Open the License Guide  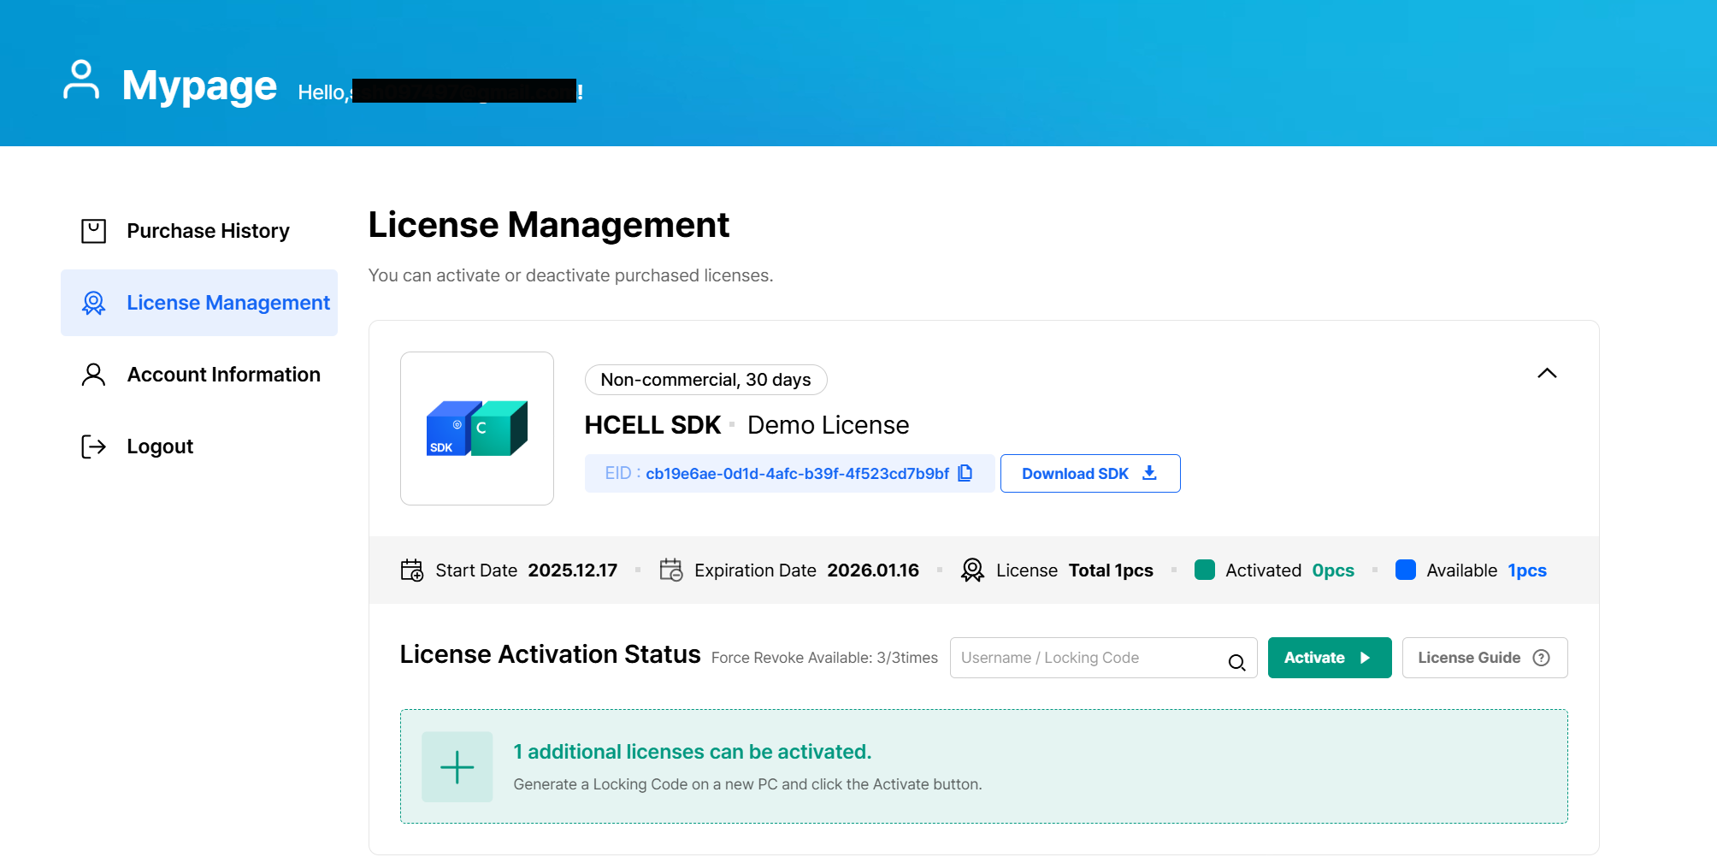[1469, 658]
